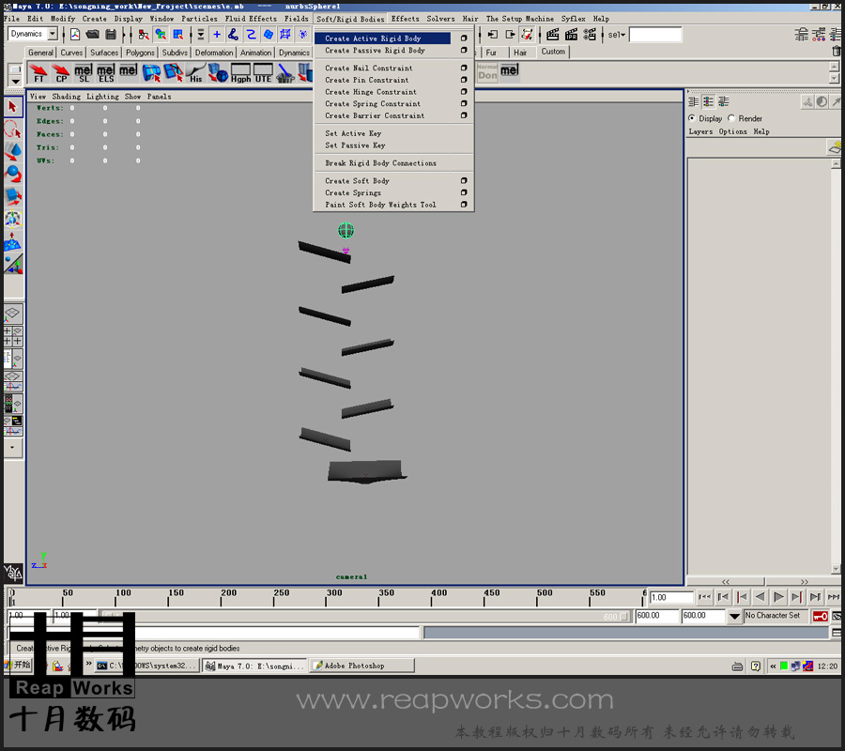Image resolution: width=845 pixels, height=751 pixels.
Task: Open Create Active Rigid Body options box
Action: tap(464, 38)
